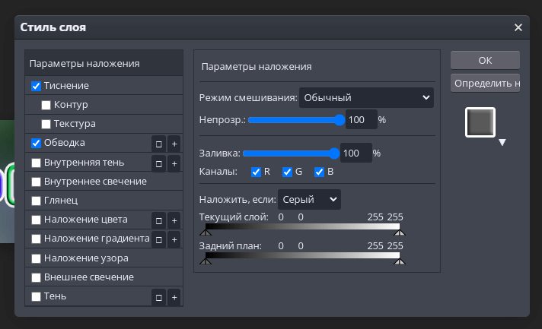Click the square icon next to Наложение градиента
This screenshot has width=542, height=329.
pos(158,239)
